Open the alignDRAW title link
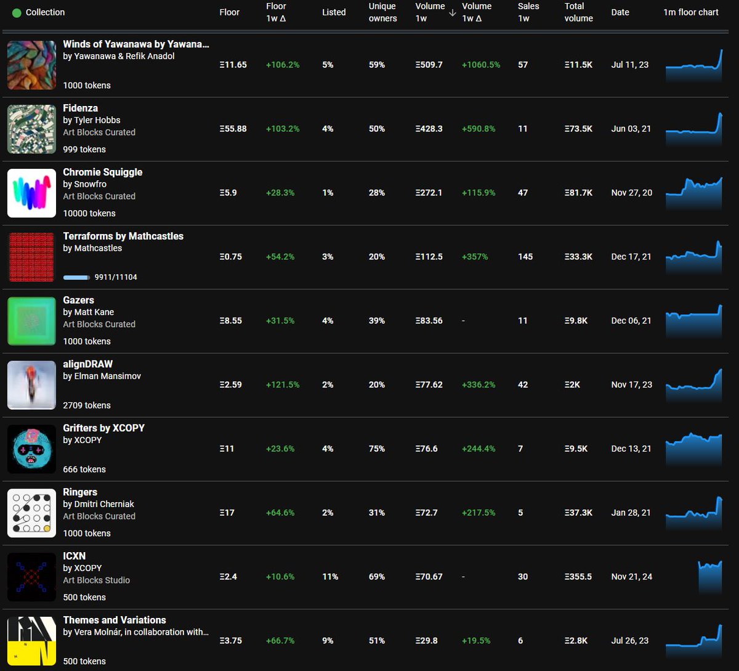739x671 pixels. coord(88,365)
